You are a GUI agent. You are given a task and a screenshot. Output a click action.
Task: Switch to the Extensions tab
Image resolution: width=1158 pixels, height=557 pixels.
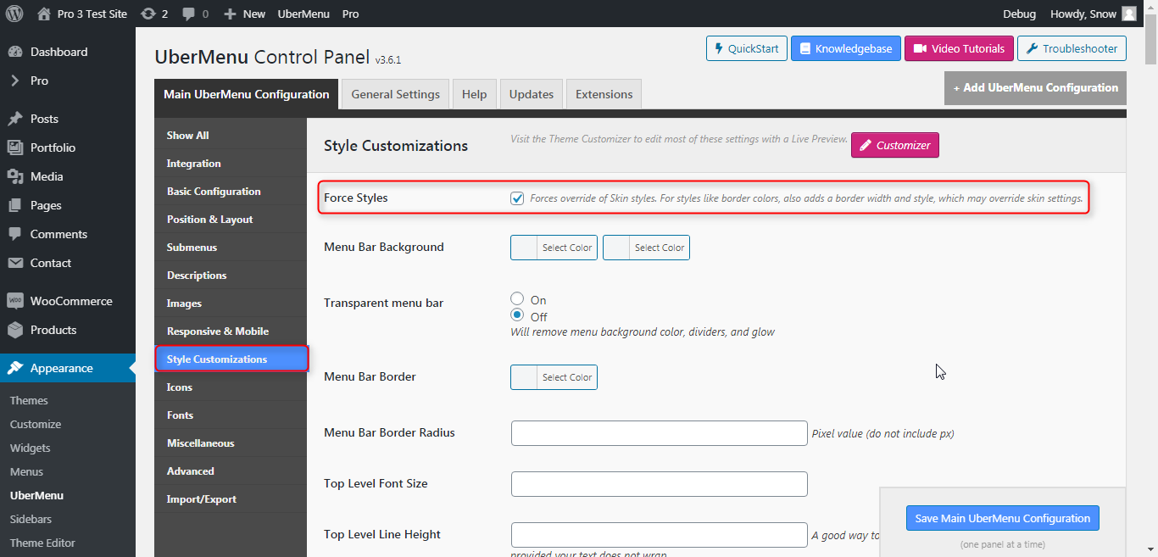tap(604, 94)
